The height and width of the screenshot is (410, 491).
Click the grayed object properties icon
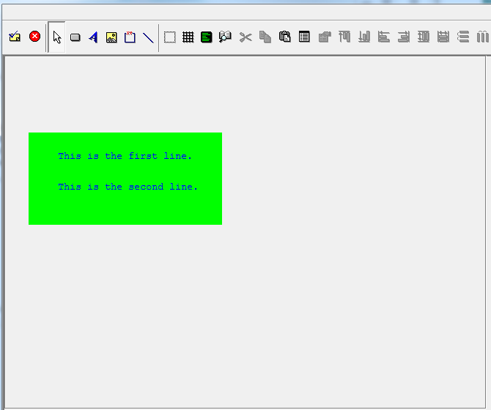point(325,37)
